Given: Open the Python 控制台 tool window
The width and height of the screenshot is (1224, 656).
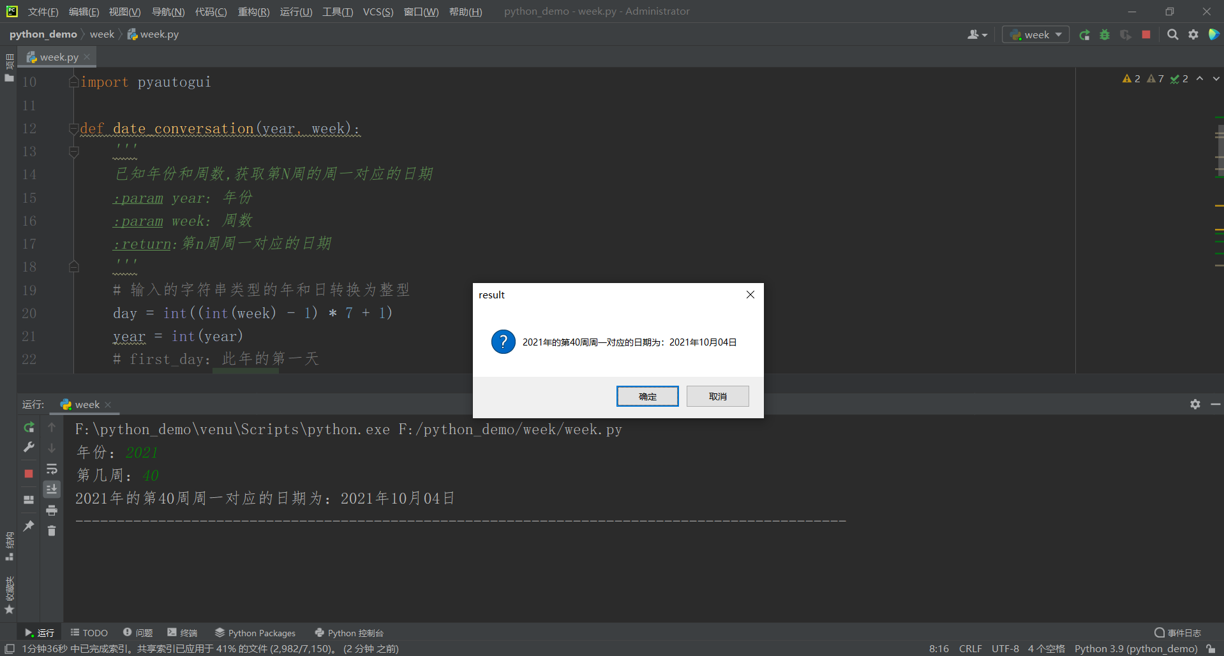Looking at the screenshot, I should 350,633.
